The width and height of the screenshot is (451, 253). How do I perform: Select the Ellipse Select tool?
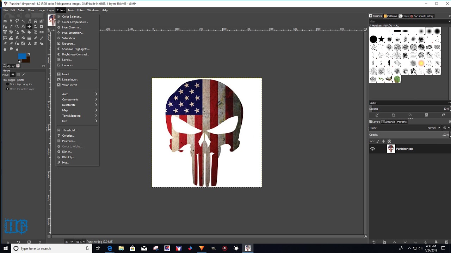pos(11,21)
